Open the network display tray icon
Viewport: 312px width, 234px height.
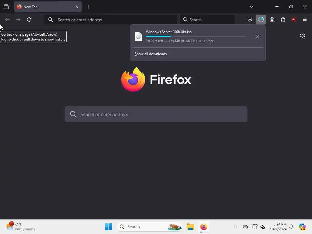(x=255, y=227)
